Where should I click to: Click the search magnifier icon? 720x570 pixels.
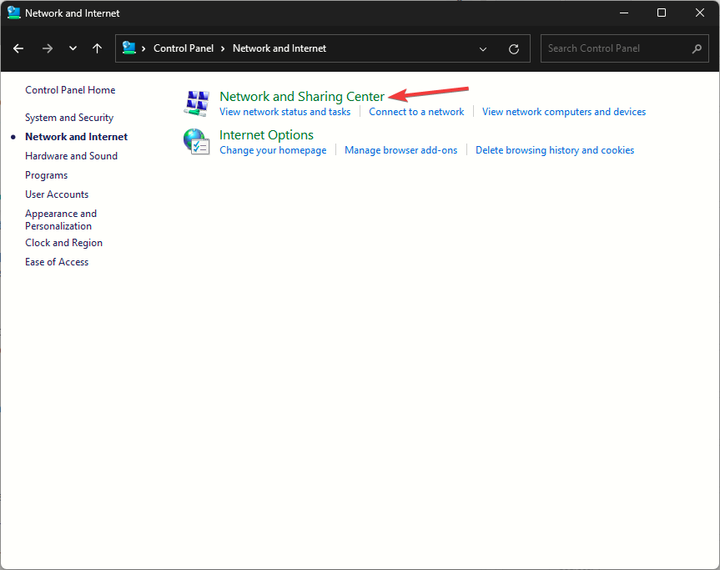[697, 48]
